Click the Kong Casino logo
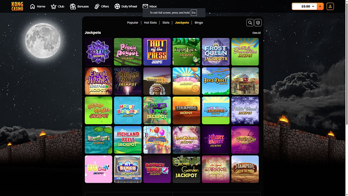348x196 pixels. pos(17,6)
